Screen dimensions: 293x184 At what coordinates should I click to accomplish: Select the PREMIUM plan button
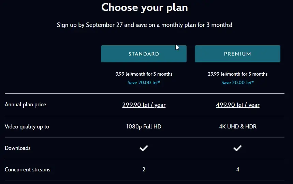[x=237, y=54]
